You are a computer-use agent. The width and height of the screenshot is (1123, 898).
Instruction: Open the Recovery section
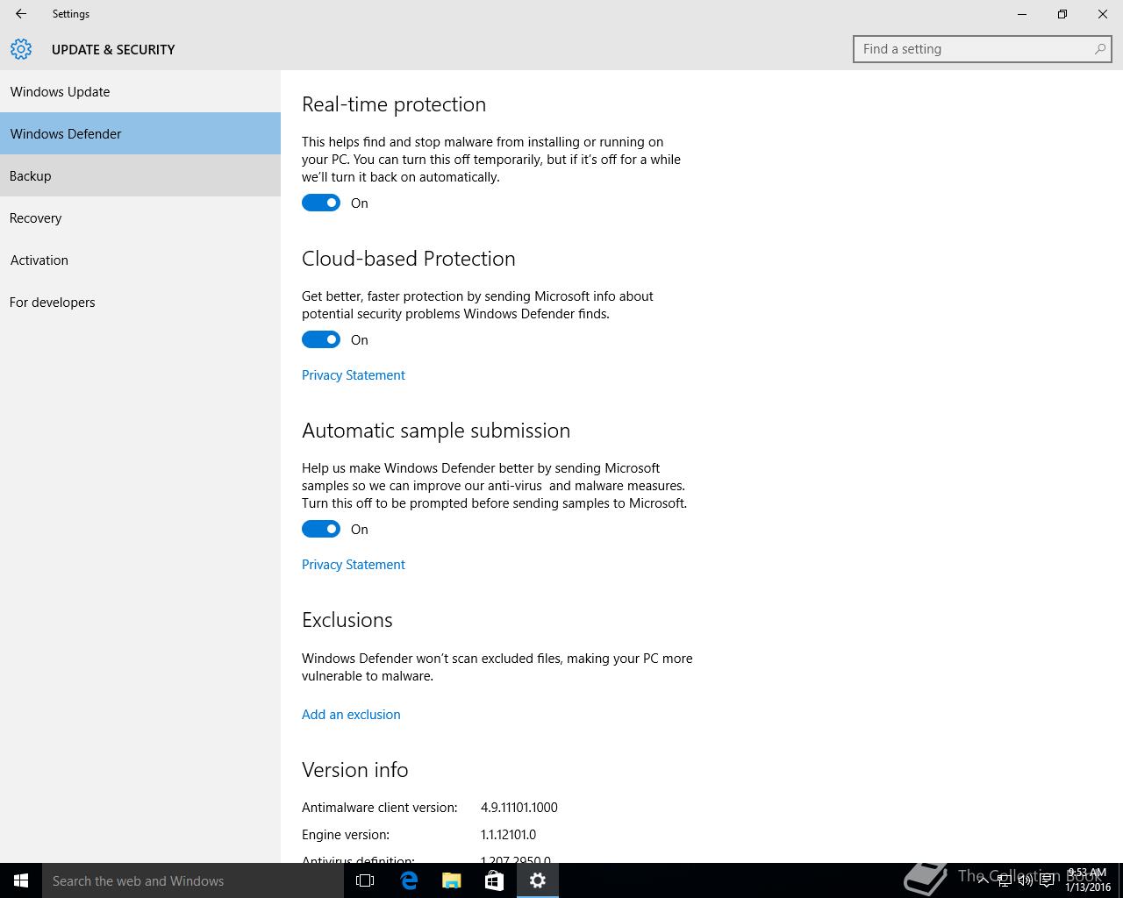click(140, 217)
